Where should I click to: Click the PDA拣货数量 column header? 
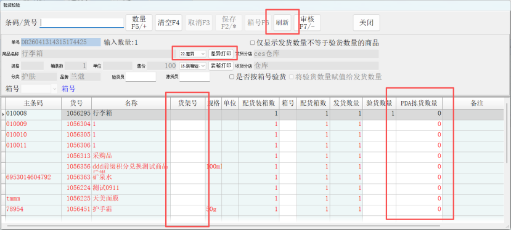click(x=419, y=103)
